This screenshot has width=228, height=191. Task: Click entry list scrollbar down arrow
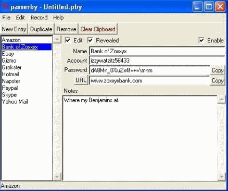coord(57,177)
